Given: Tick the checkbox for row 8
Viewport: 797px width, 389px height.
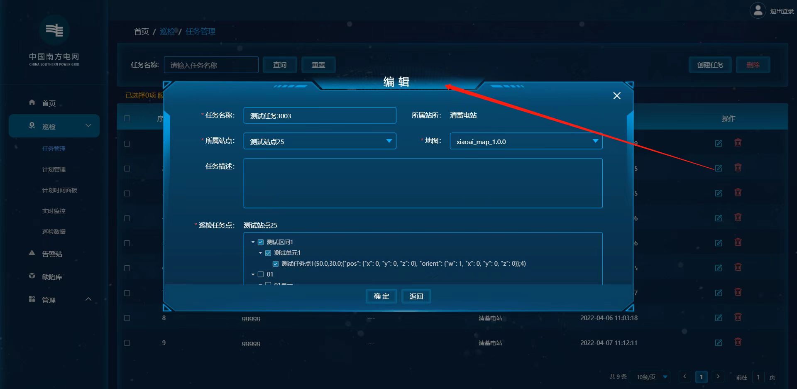Looking at the screenshot, I should tap(127, 318).
